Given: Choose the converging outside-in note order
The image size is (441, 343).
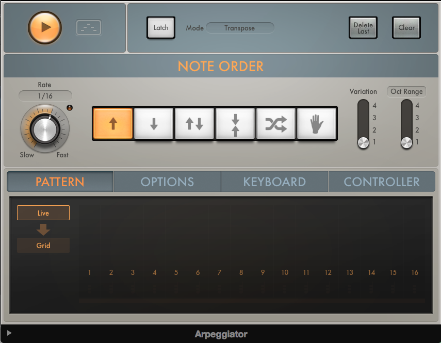Looking at the screenshot, I should tap(235, 123).
